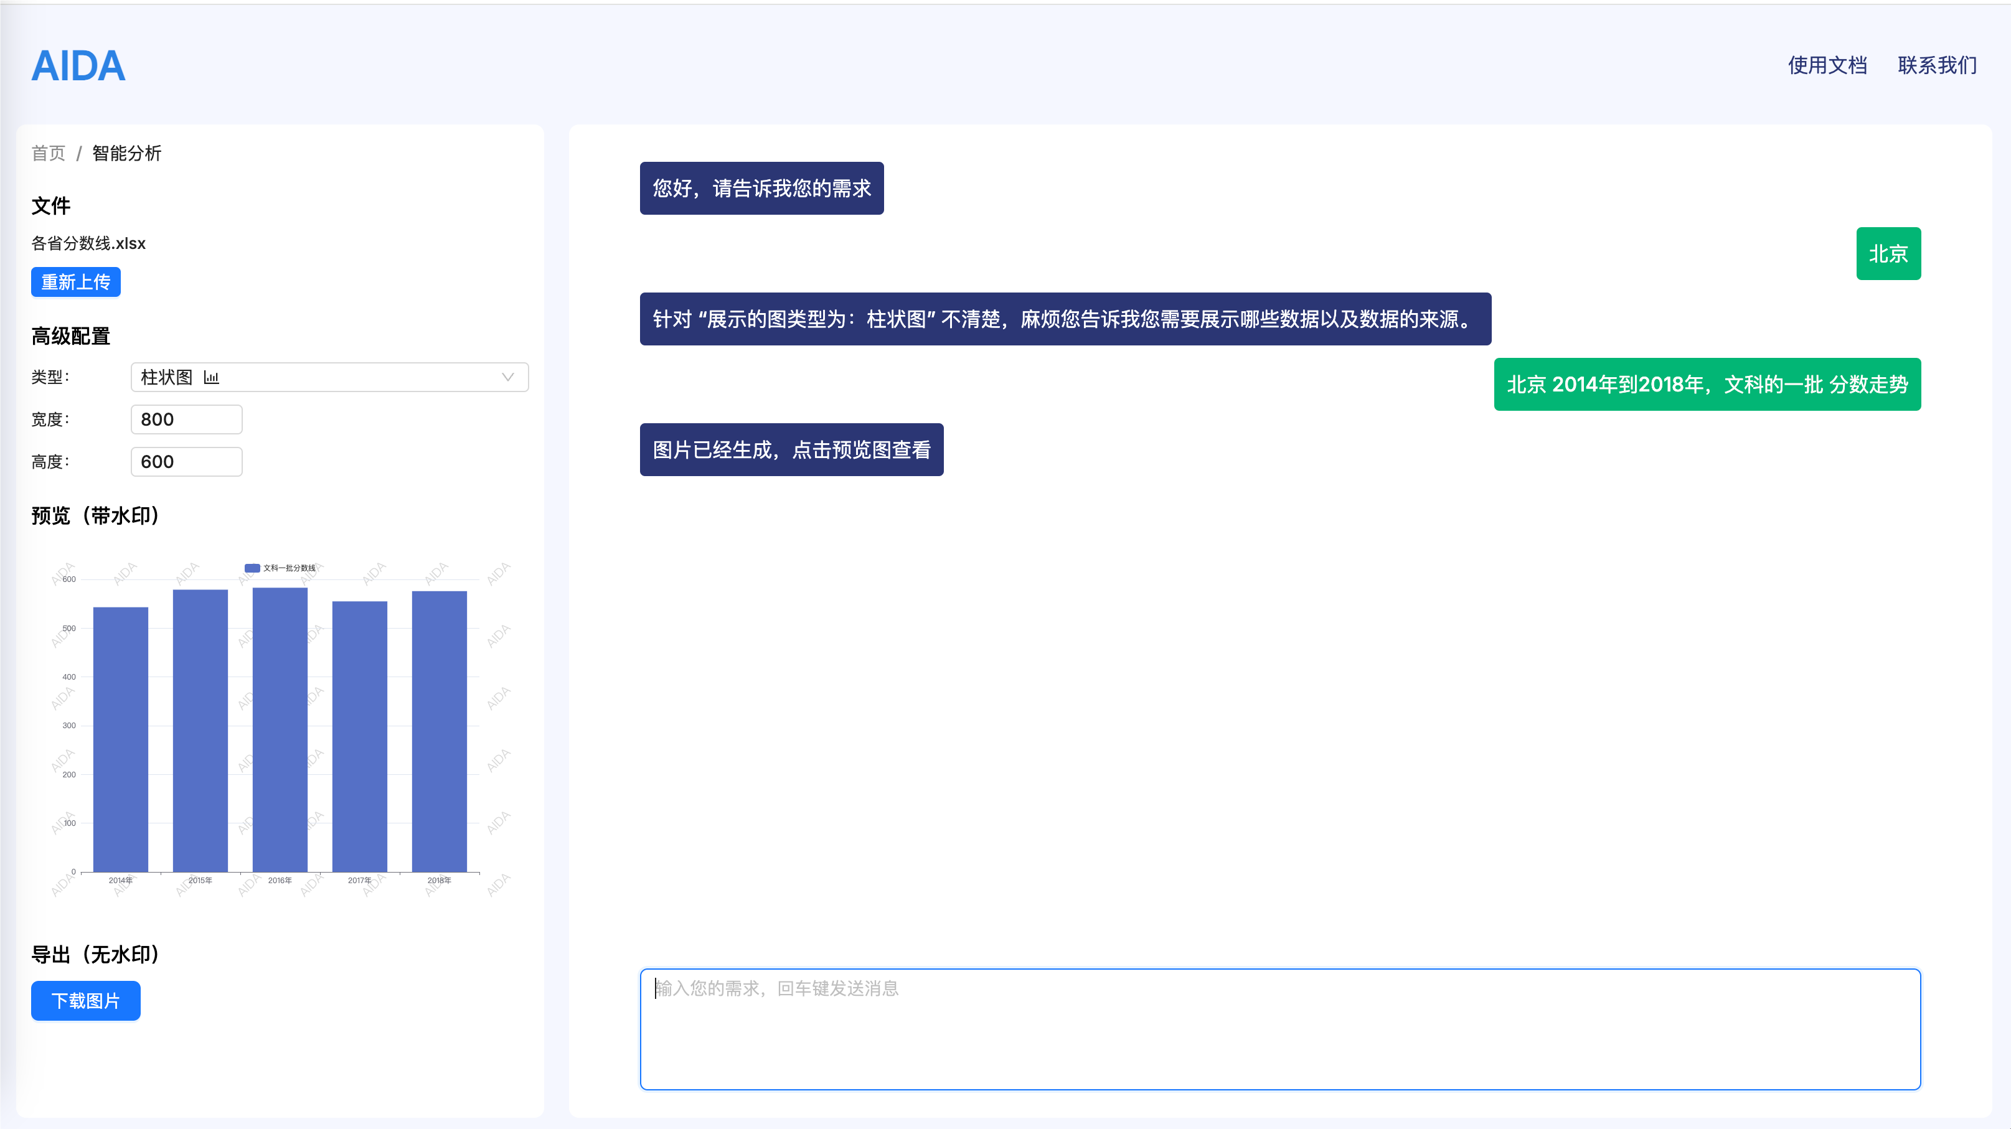Click the height input showing 600
Screen dimensions: 2011x1129
pos(186,461)
